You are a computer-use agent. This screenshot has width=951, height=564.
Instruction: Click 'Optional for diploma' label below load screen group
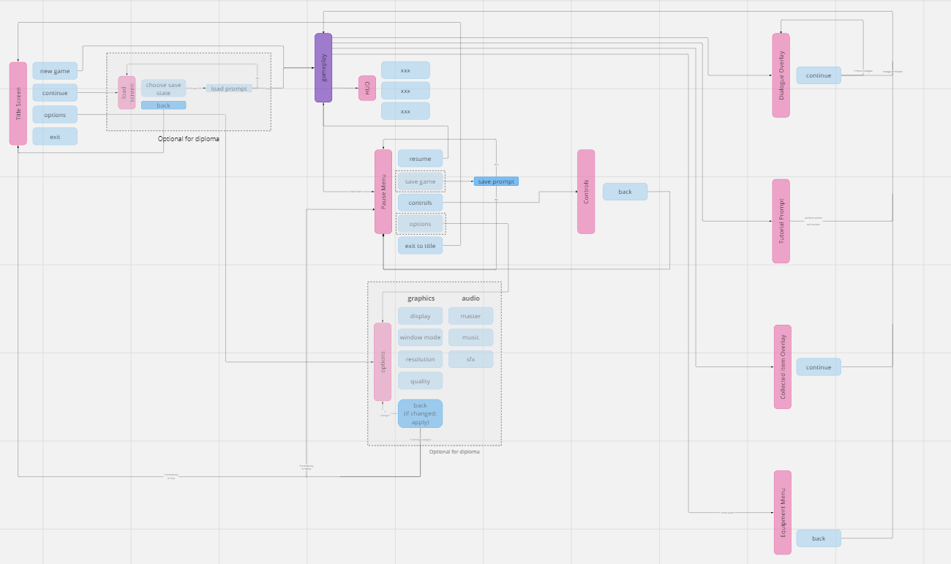coord(189,138)
